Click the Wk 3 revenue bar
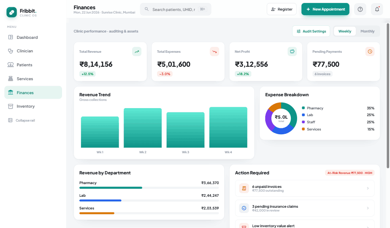 point(186,130)
